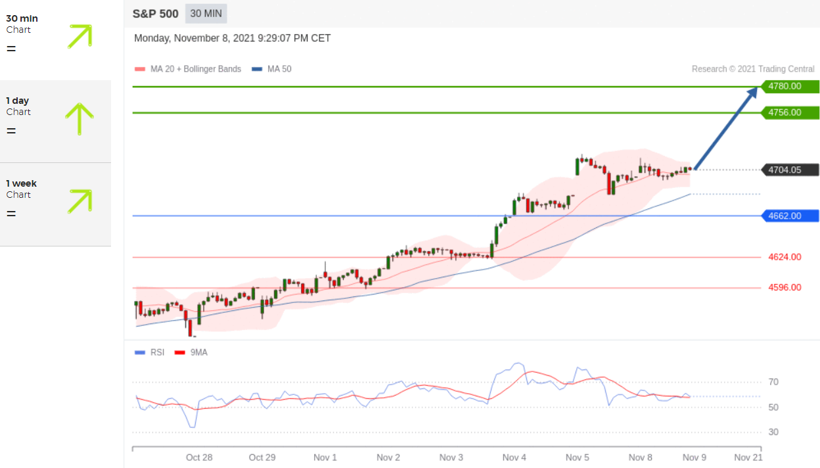
Task: Click the MA 20 + Bollinger Bands legend swatch
Action: (139, 69)
